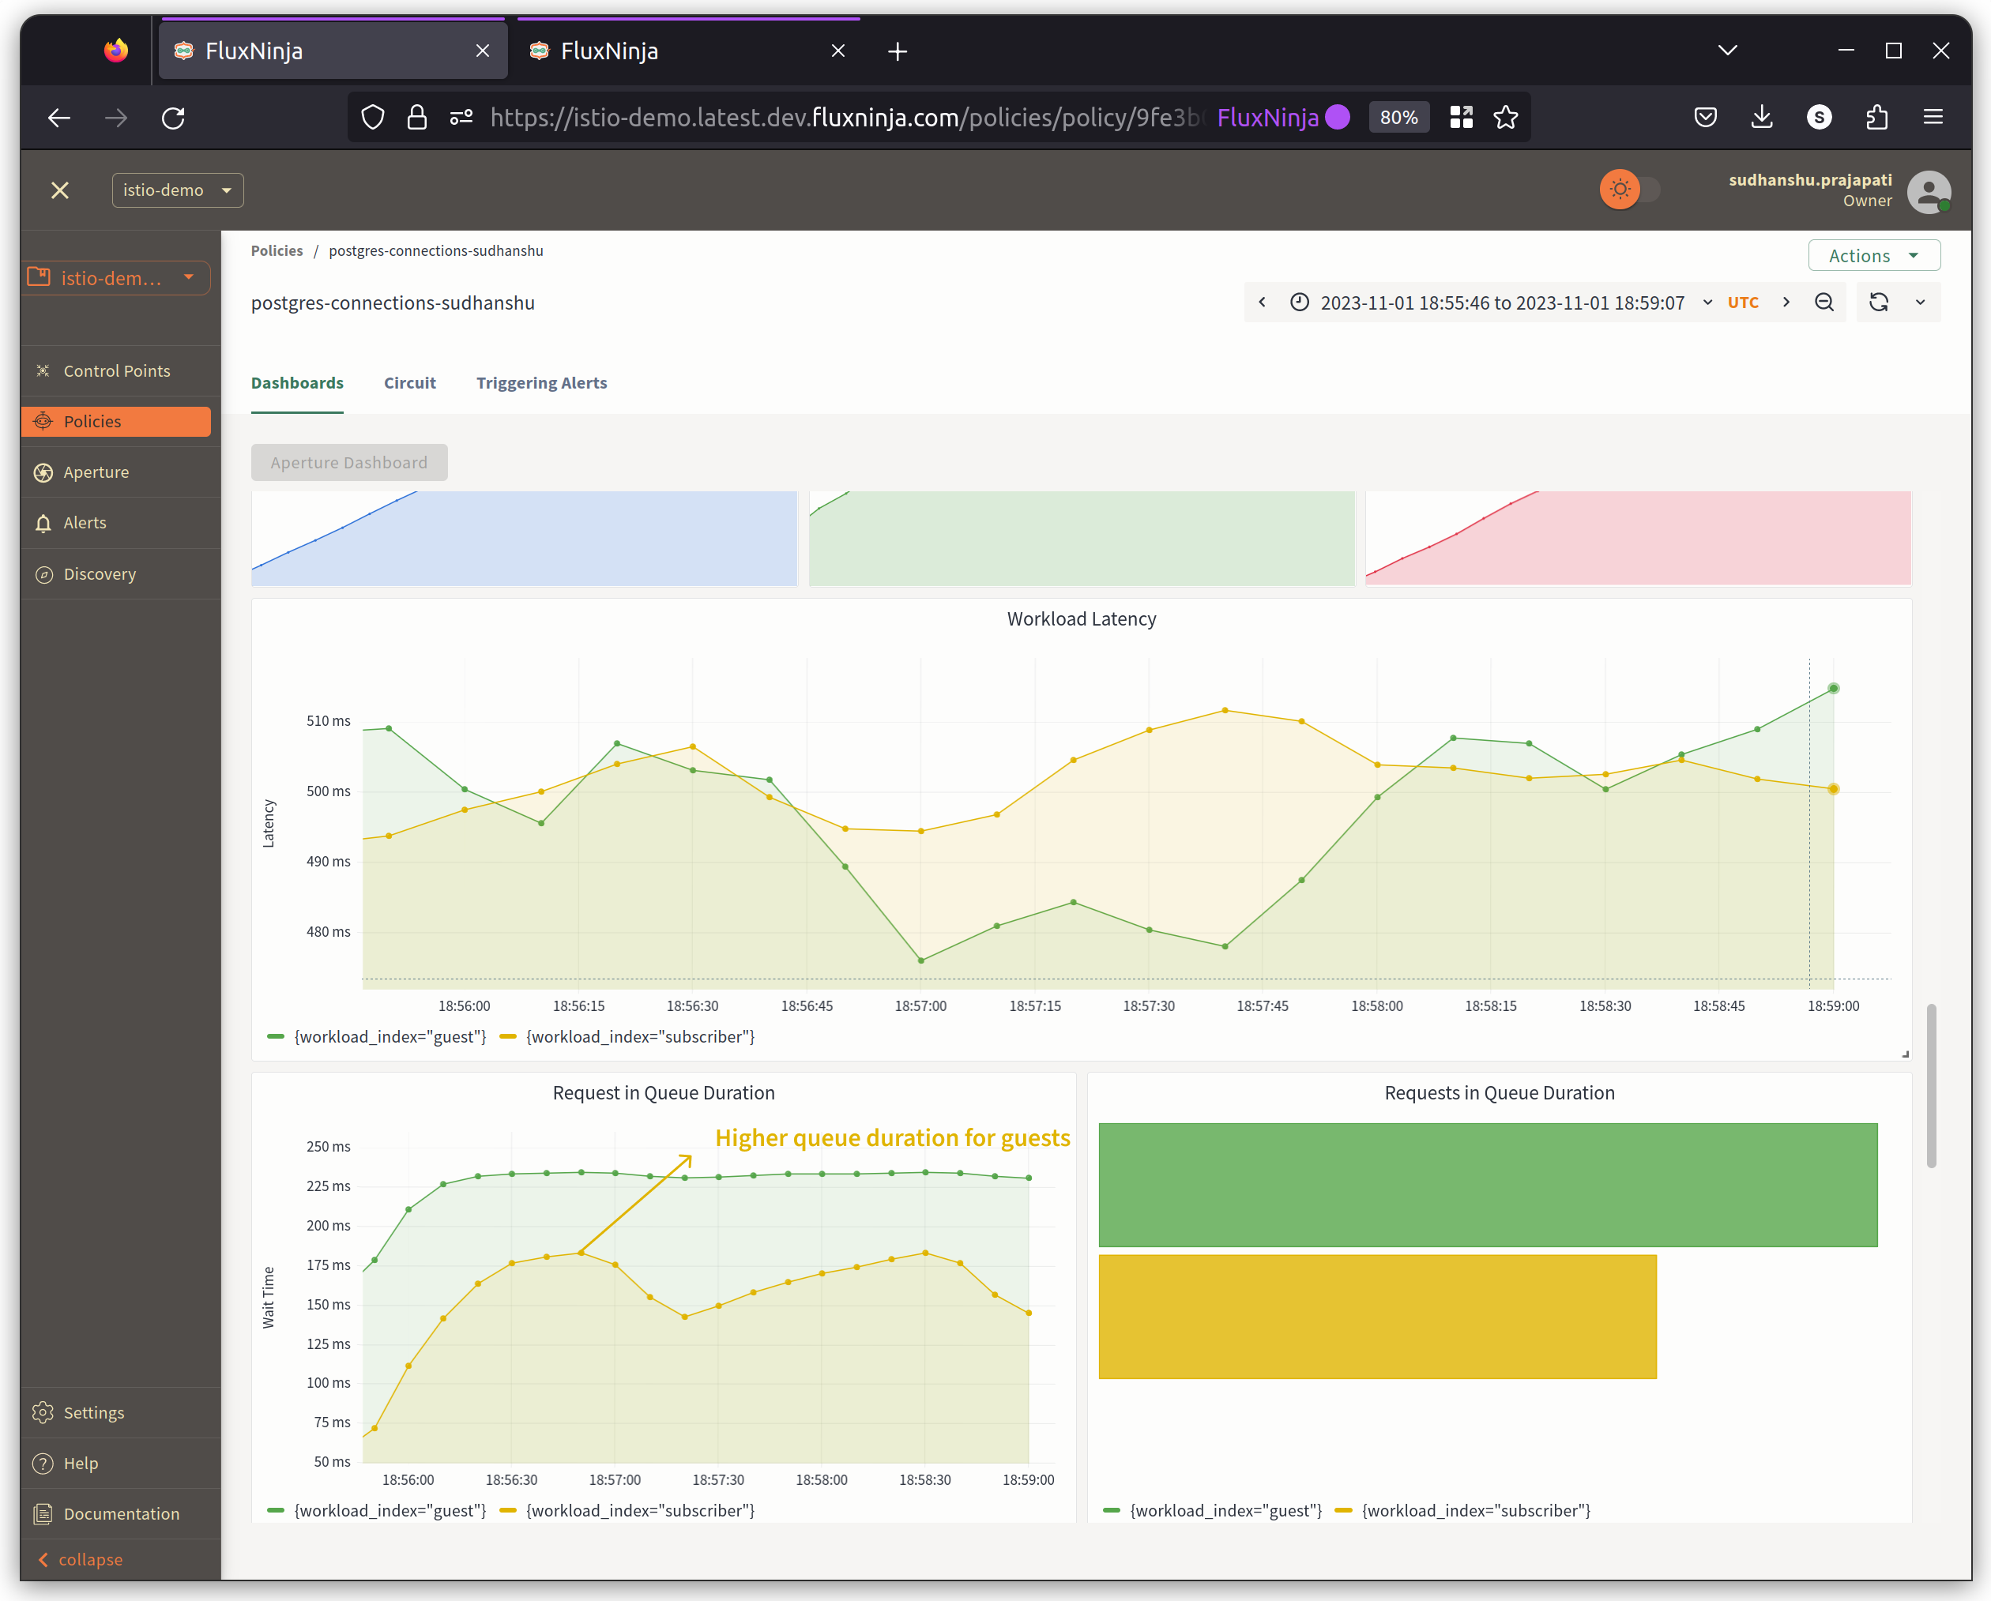
Task: Bookmark this page with the star icon
Action: click(1506, 117)
